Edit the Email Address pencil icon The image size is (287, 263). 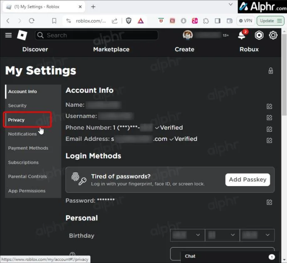tap(269, 140)
